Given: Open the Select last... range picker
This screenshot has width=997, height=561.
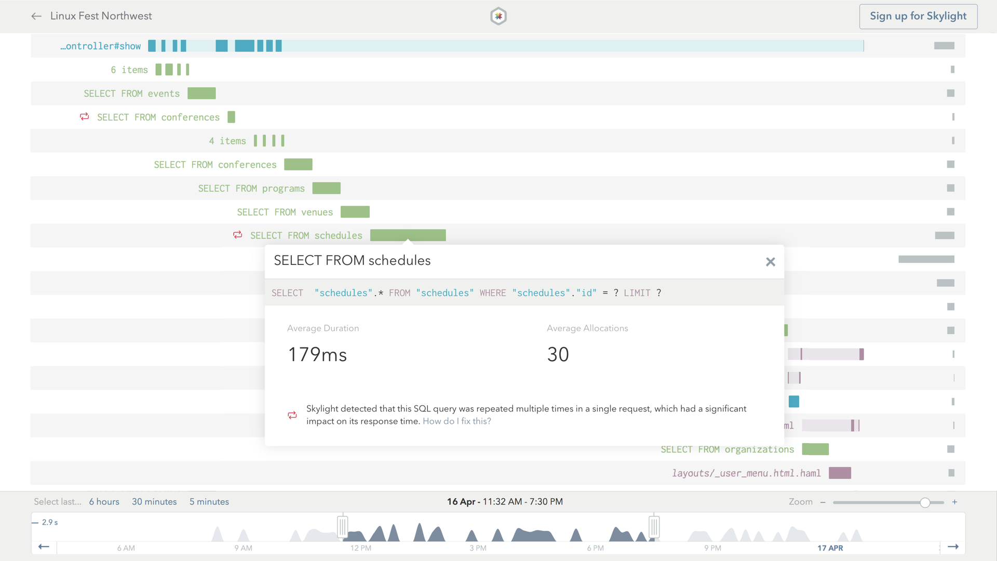Looking at the screenshot, I should click(57, 501).
